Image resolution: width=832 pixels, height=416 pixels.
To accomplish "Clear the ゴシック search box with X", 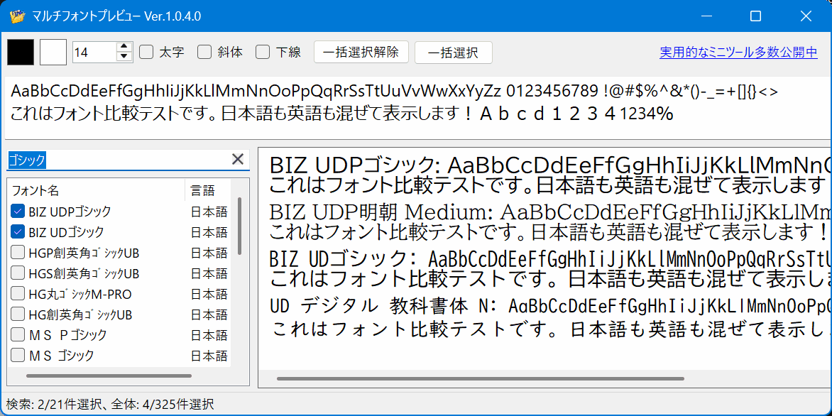I will pos(239,159).
